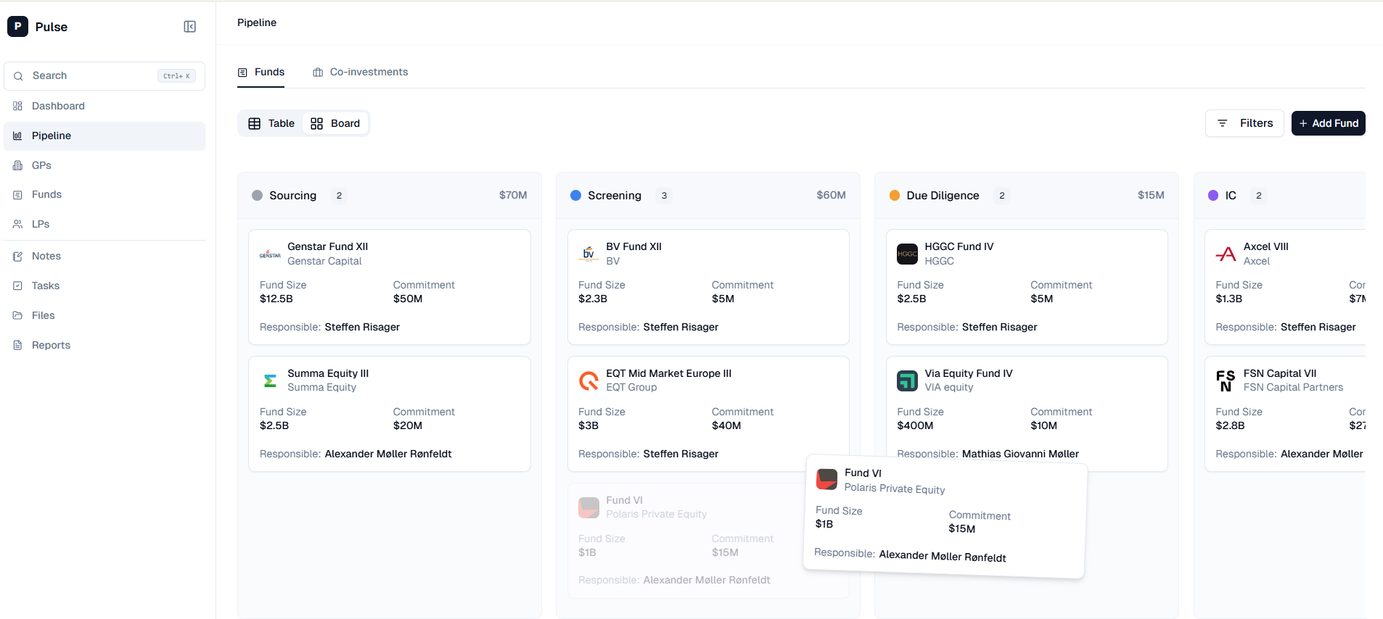The image size is (1383, 619).
Task: Click the EQT Group logo
Action: click(588, 381)
